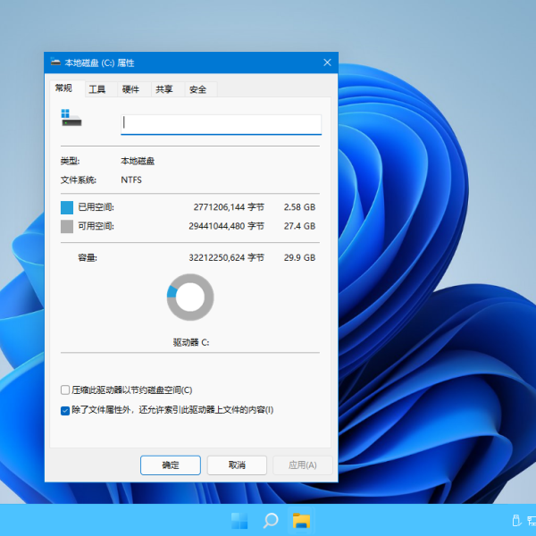Click the drive icon beside name field
Viewport: 536px width, 536px height.
[x=71, y=118]
